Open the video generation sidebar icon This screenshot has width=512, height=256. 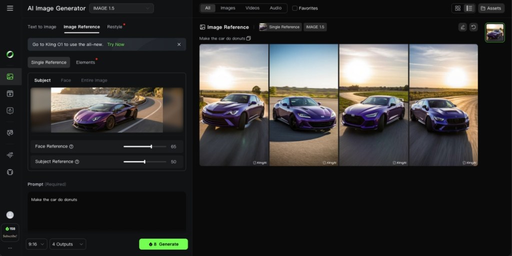pos(10,93)
